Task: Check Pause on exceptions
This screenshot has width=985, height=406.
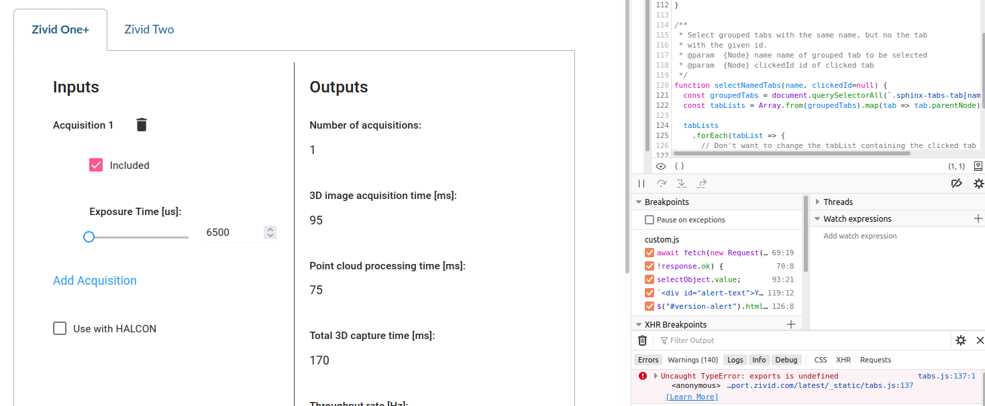Action: click(x=650, y=220)
